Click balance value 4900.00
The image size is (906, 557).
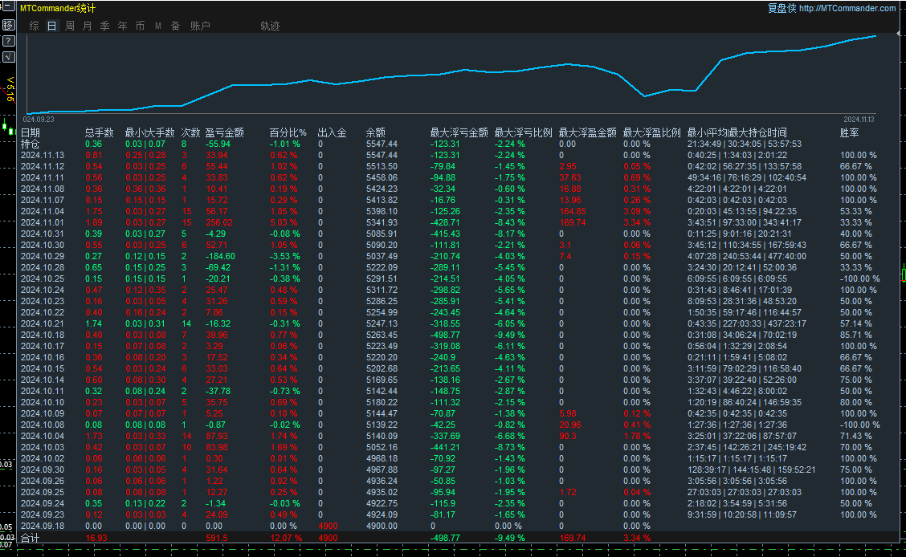click(382, 526)
